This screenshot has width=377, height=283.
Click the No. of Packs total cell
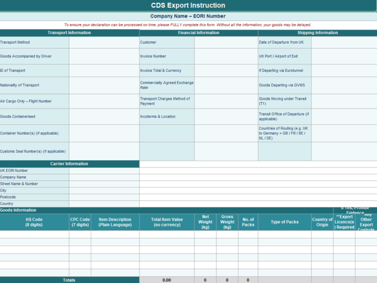pos(248,280)
